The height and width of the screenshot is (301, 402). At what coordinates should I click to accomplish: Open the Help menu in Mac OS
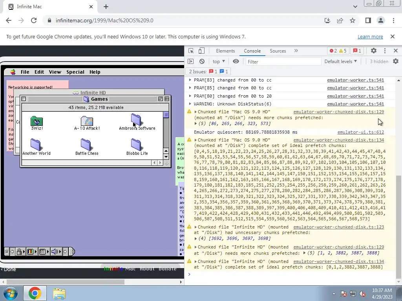click(x=95, y=72)
